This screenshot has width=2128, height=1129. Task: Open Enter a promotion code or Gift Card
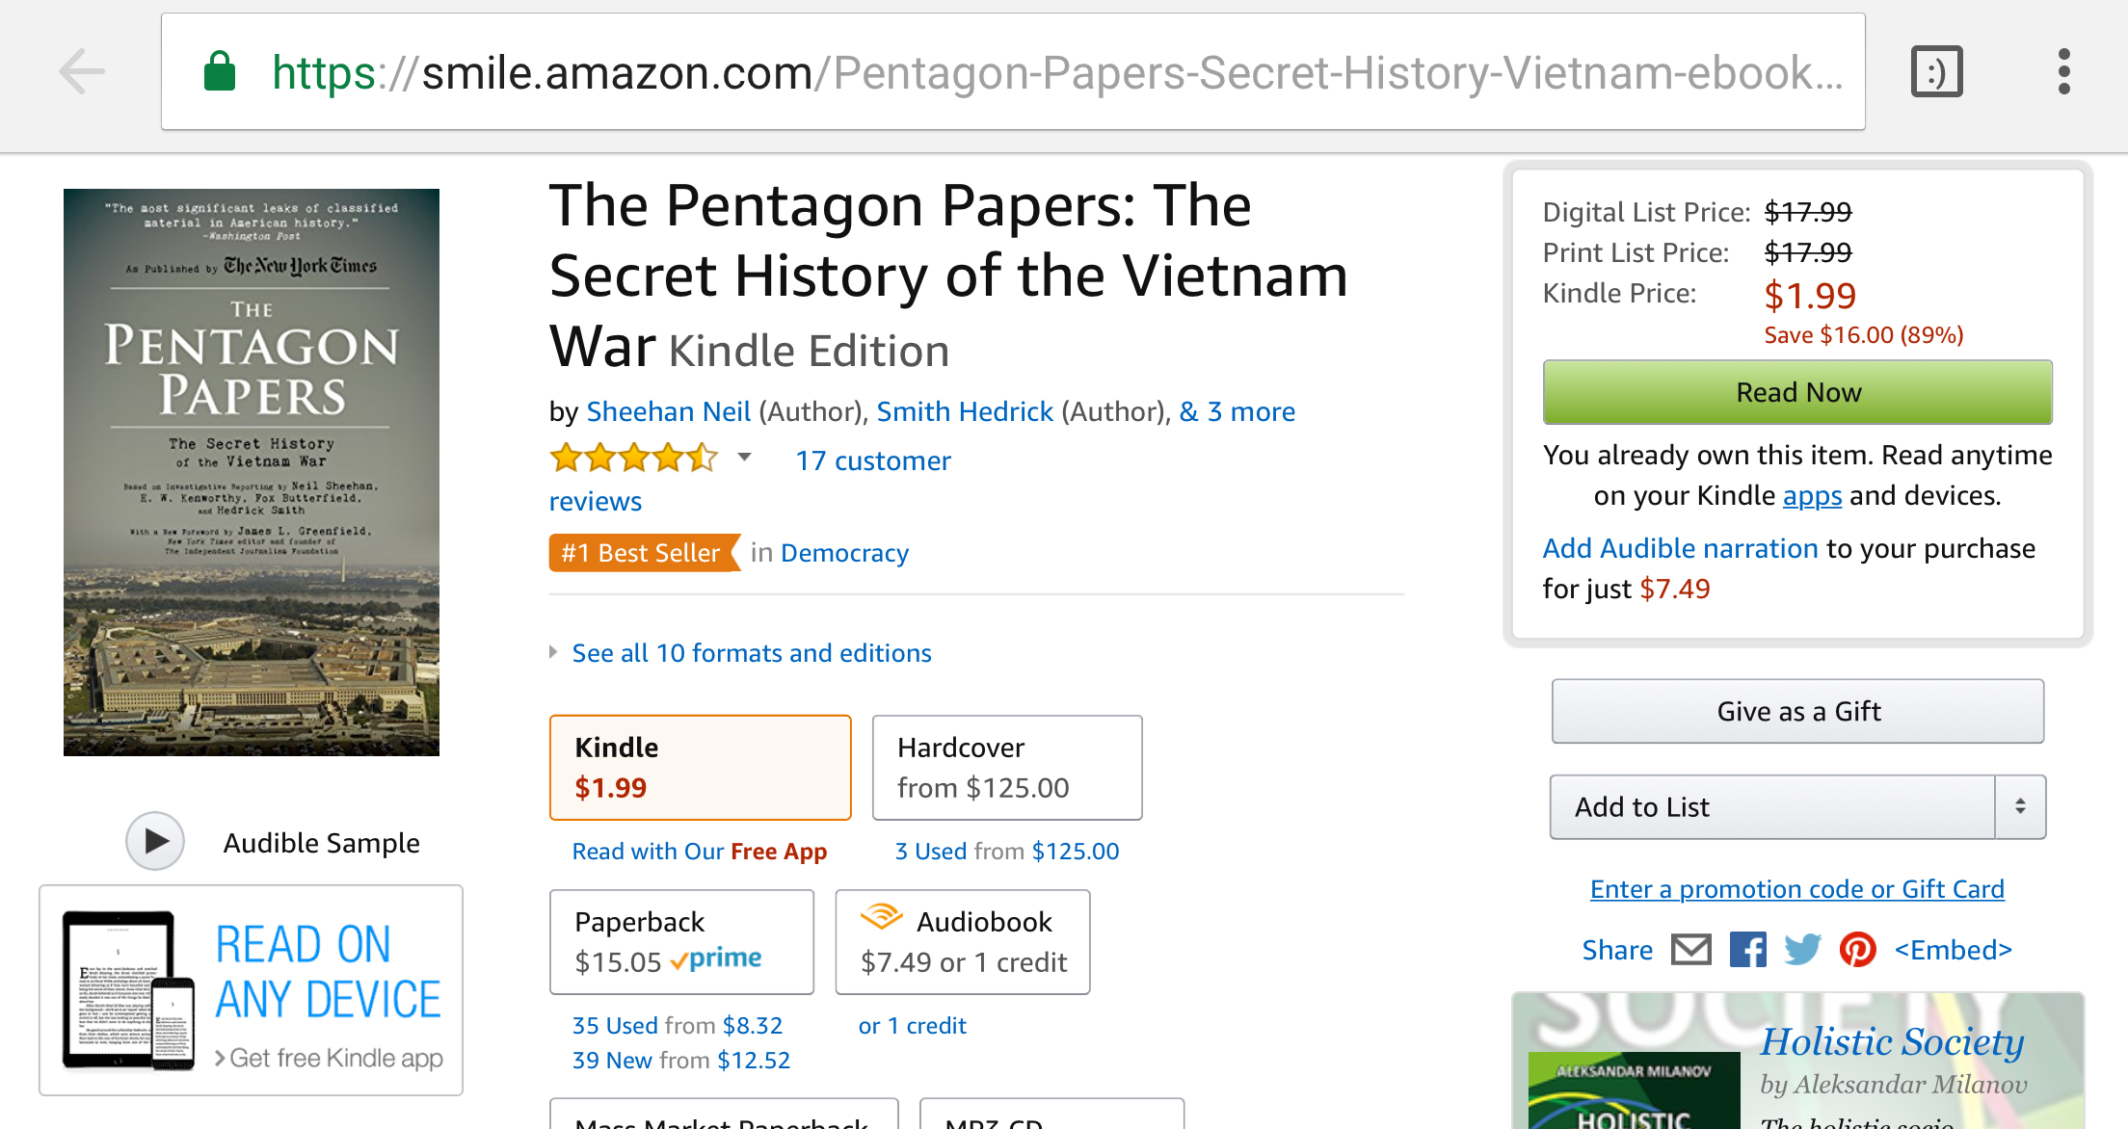point(1796,888)
